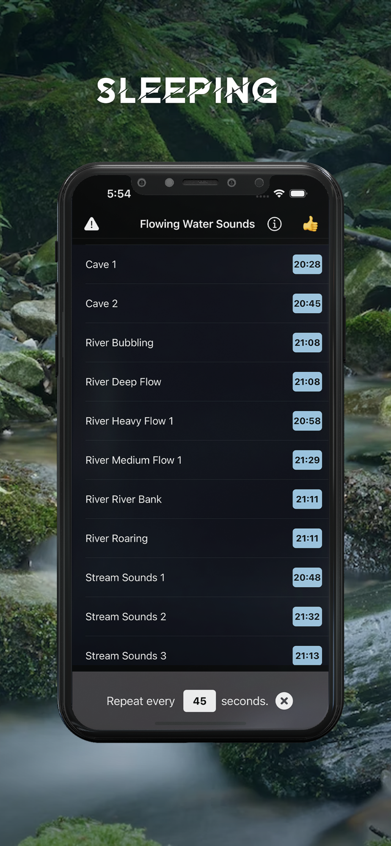Screen dimensions: 391x846
Task: Edit the 45 seconds repeat field
Action: tap(199, 701)
